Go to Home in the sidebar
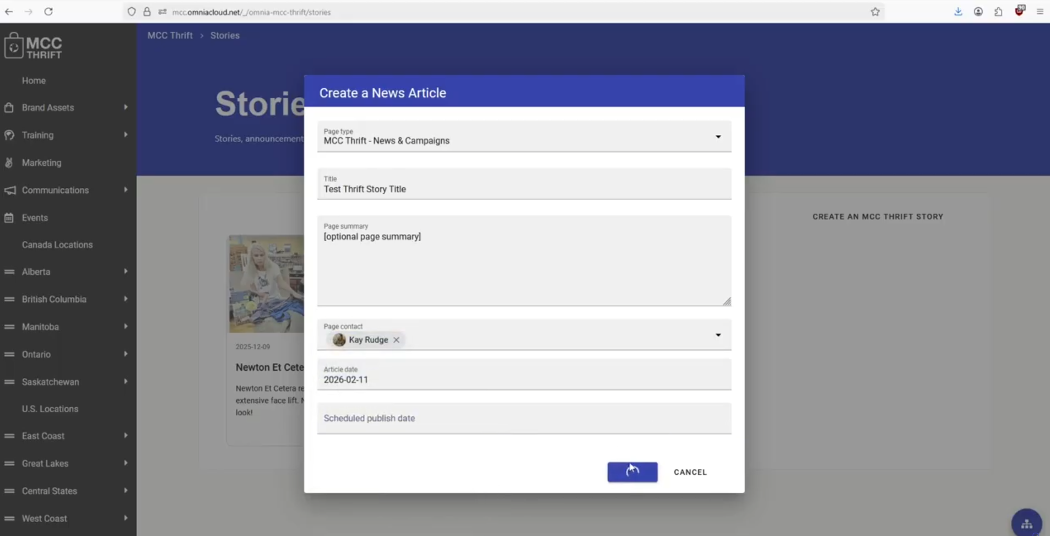 click(34, 80)
